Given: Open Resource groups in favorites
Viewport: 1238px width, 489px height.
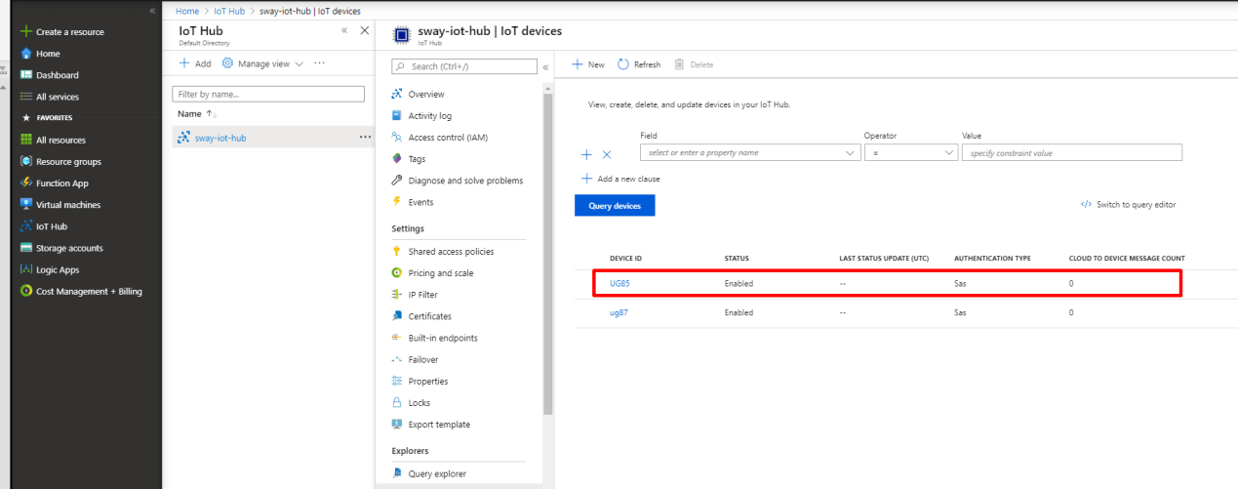Looking at the screenshot, I should pyautogui.click(x=68, y=162).
